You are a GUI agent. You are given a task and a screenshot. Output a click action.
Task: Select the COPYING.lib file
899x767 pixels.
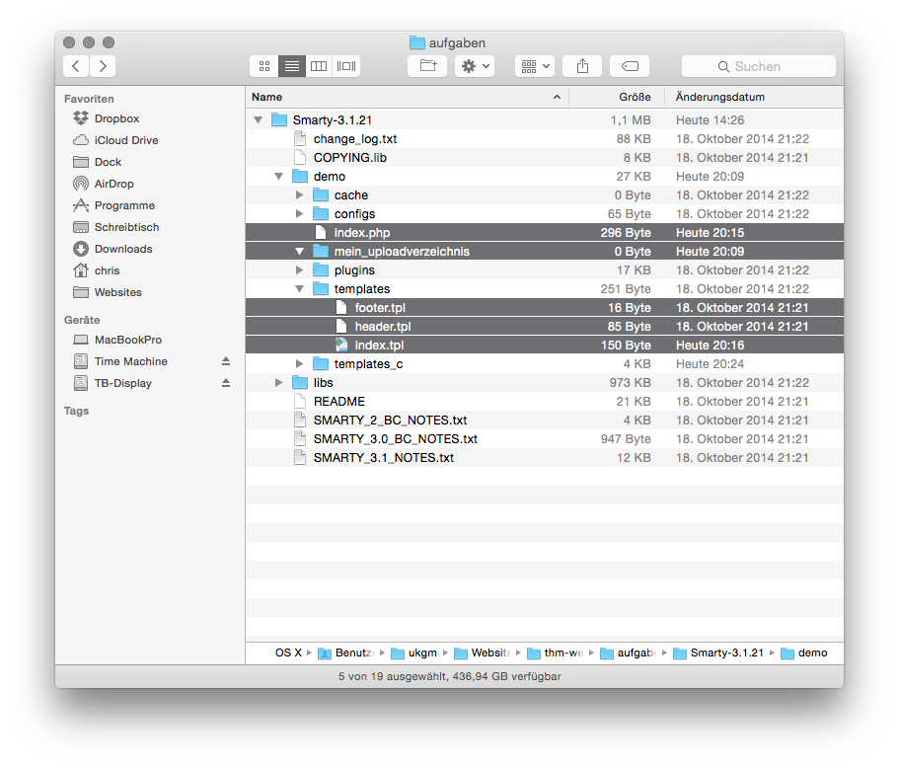(545, 158)
